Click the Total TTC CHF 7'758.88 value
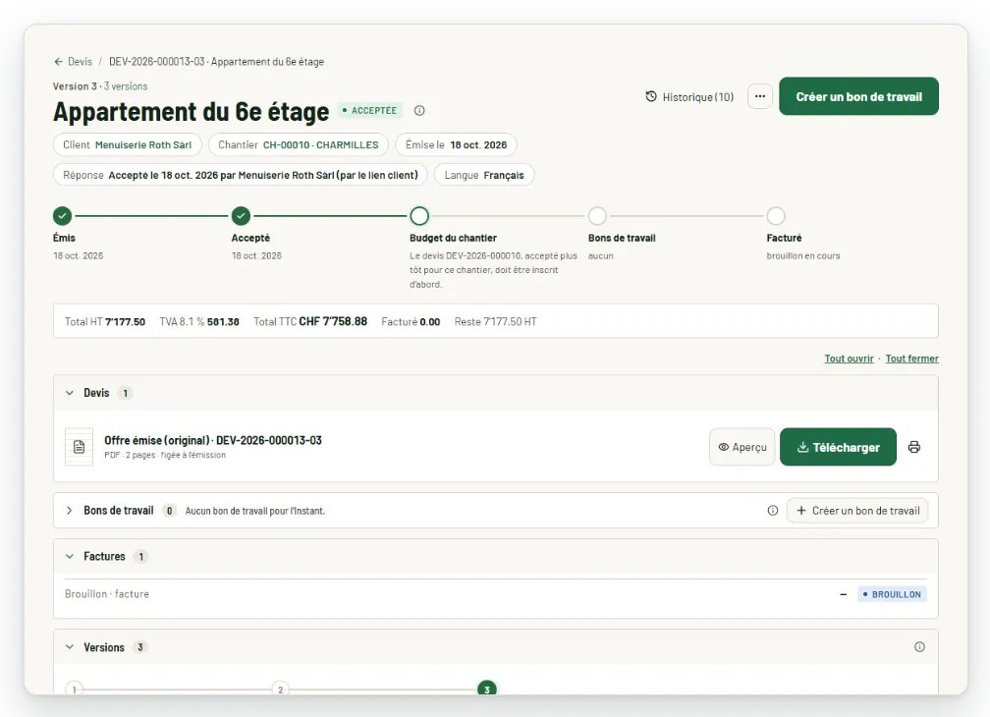The width and height of the screenshot is (990, 717). (x=310, y=322)
